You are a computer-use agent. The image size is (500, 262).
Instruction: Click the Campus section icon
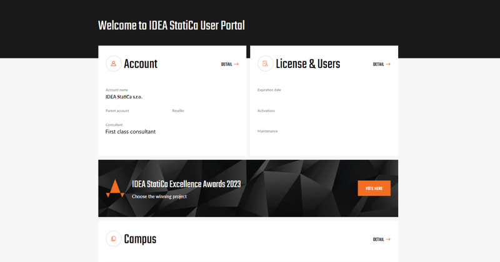(113, 239)
